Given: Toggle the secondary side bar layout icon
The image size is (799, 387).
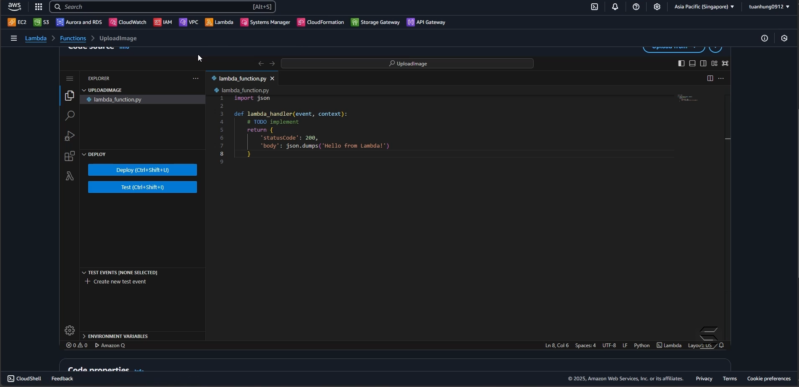Looking at the screenshot, I should (x=703, y=63).
